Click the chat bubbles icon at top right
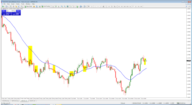 click(190, 6)
